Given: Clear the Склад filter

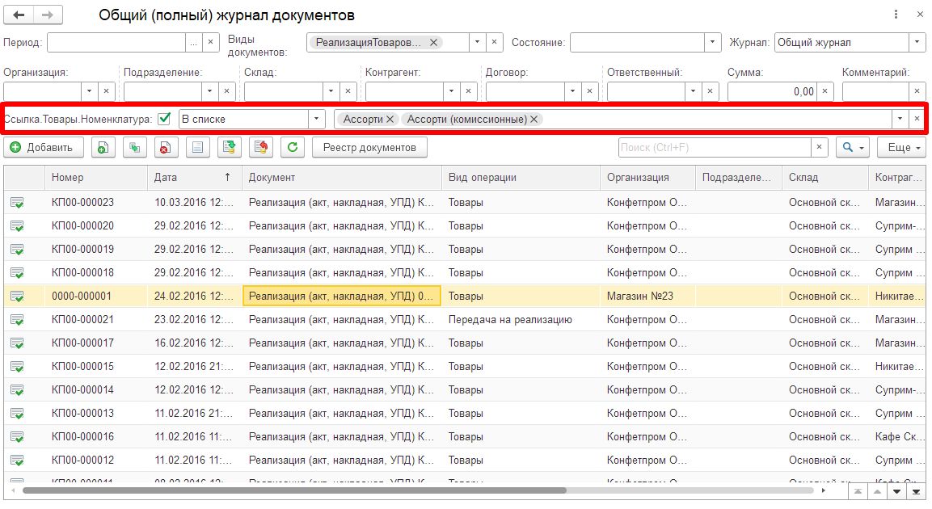Looking at the screenshot, I should (348, 91).
